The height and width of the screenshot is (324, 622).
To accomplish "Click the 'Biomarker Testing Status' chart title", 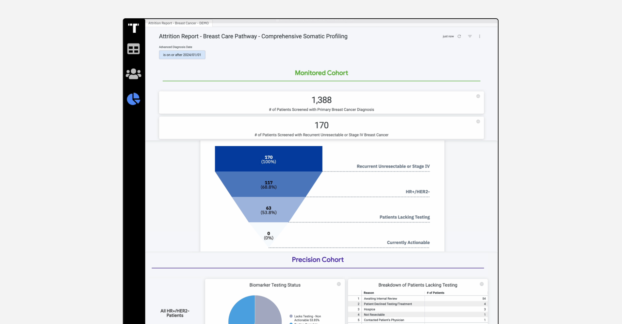I will click(275, 285).
